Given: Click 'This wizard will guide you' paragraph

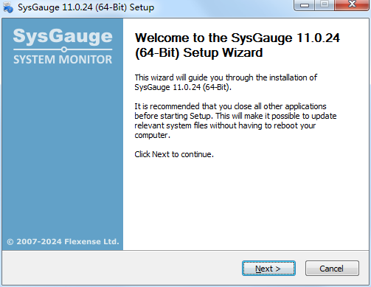Looking at the screenshot, I should coord(226,83).
